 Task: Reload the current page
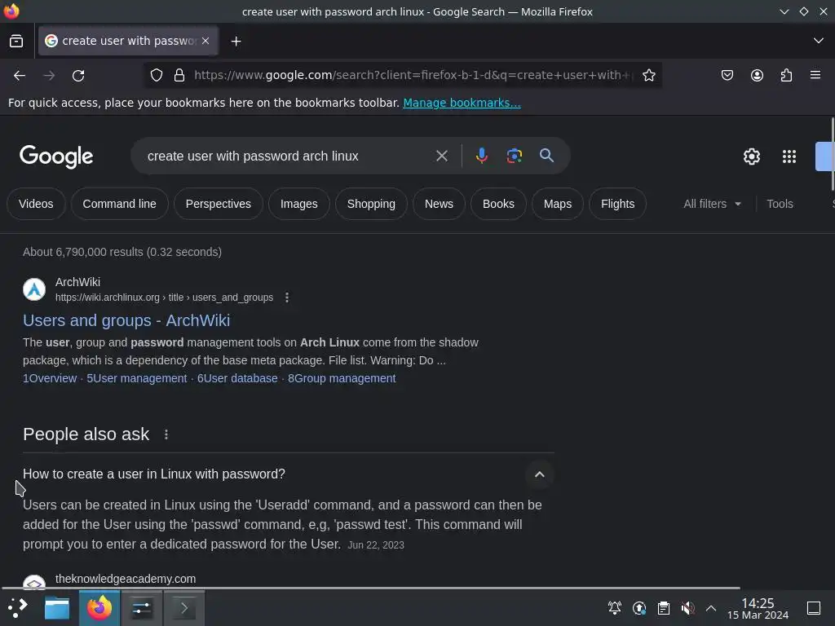click(78, 76)
